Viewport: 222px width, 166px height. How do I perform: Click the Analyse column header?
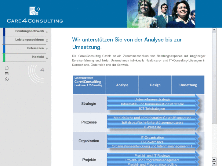(x=122, y=85)
